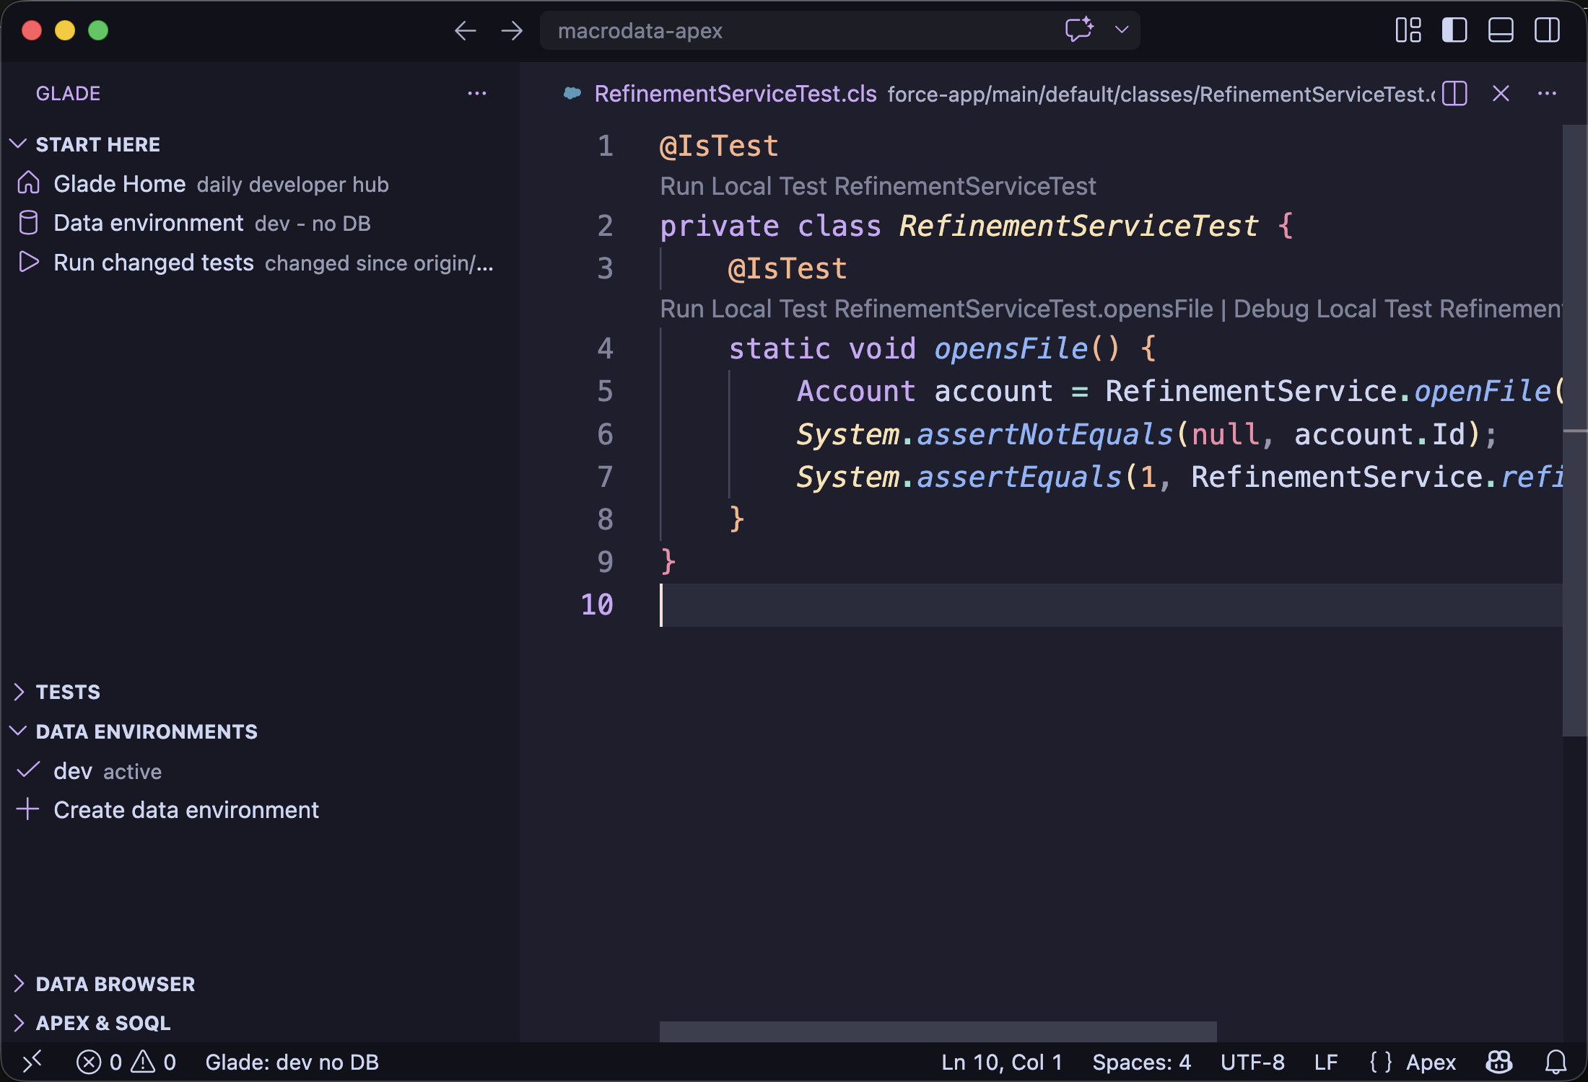Open remote window status icon
Image resolution: width=1588 pixels, height=1082 pixels.
click(x=32, y=1062)
